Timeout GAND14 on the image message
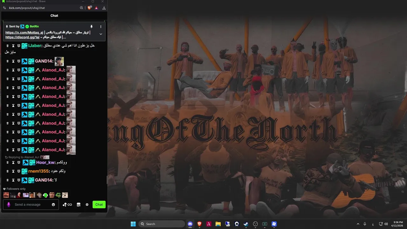This screenshot has height=229, width=407. pyautogui.click(x=13, y=61)
